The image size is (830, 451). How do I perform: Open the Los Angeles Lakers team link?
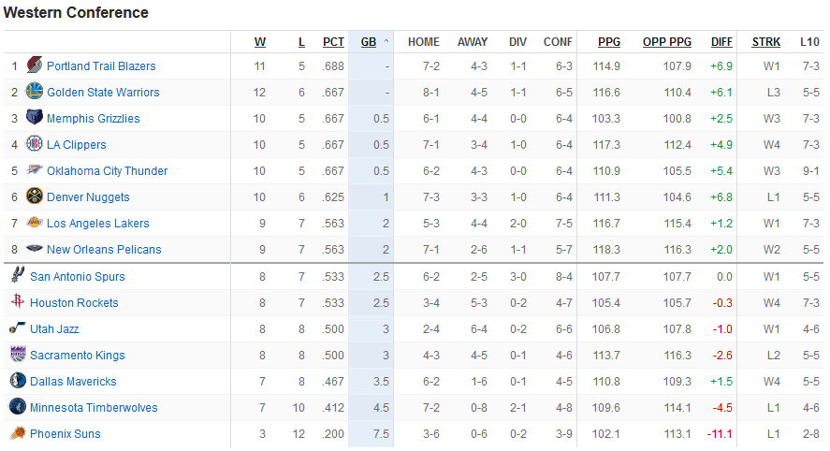coord(97,224)
